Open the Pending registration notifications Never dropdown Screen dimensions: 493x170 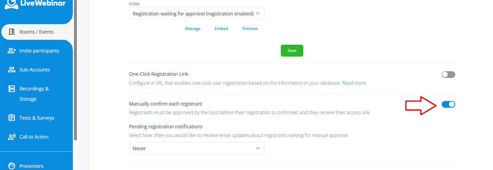coord(197,148)
